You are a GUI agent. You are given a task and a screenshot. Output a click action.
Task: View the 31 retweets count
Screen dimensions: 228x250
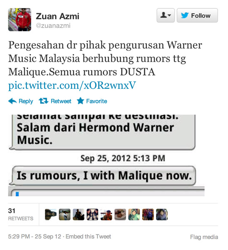tap(21, 214)
